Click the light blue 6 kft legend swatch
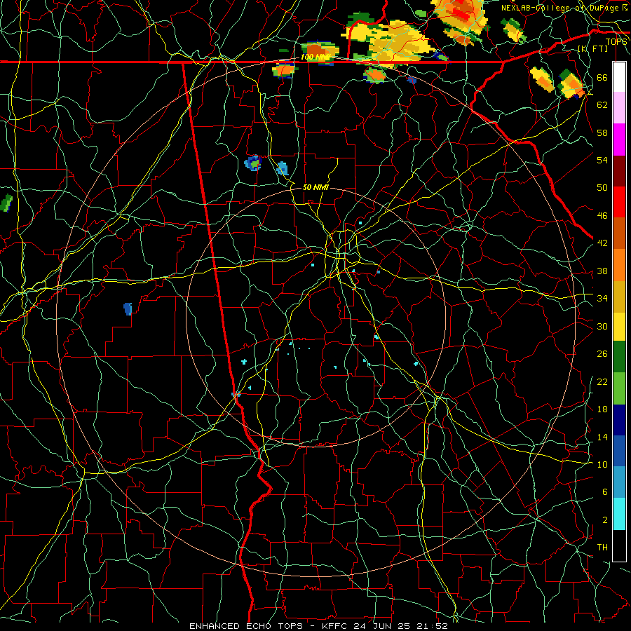This screenshot has height=631, width=631. coord(619,482)
